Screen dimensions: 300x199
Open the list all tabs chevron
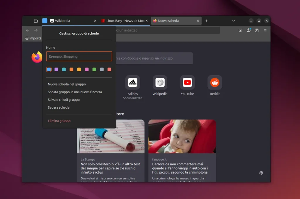(233, 21)
